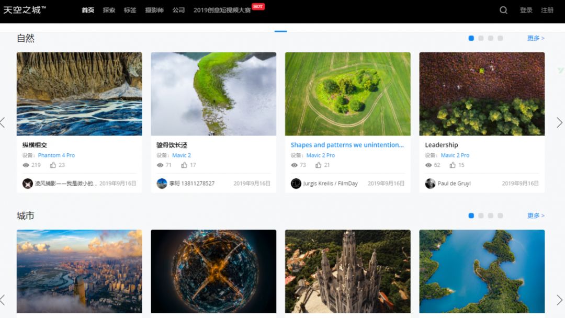This screenshot has width=565, height=318.
Task: Open green field trees thumbnail
Action: coord(348,94)
